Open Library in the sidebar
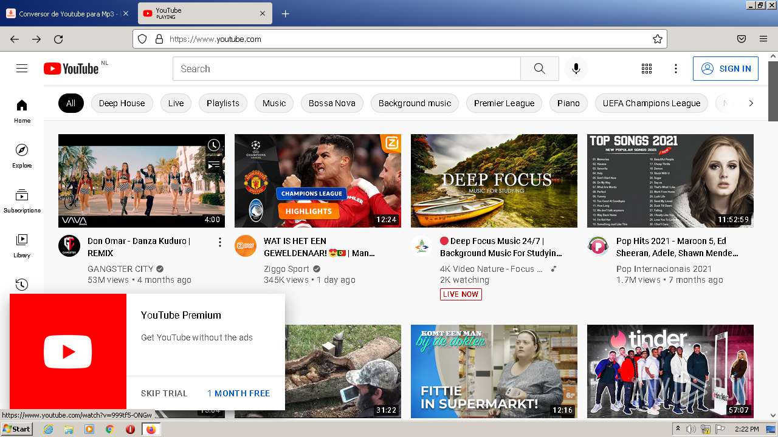This screenshot has width=778, height=437. 22,246
